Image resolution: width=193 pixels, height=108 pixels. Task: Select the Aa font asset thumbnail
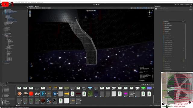(x=37, y=94)
